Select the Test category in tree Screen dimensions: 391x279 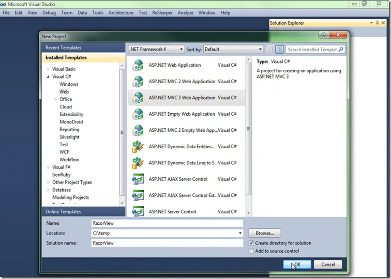click(64, 145)
